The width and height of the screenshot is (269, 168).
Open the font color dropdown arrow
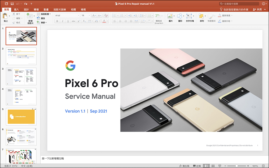click(108, 21)
